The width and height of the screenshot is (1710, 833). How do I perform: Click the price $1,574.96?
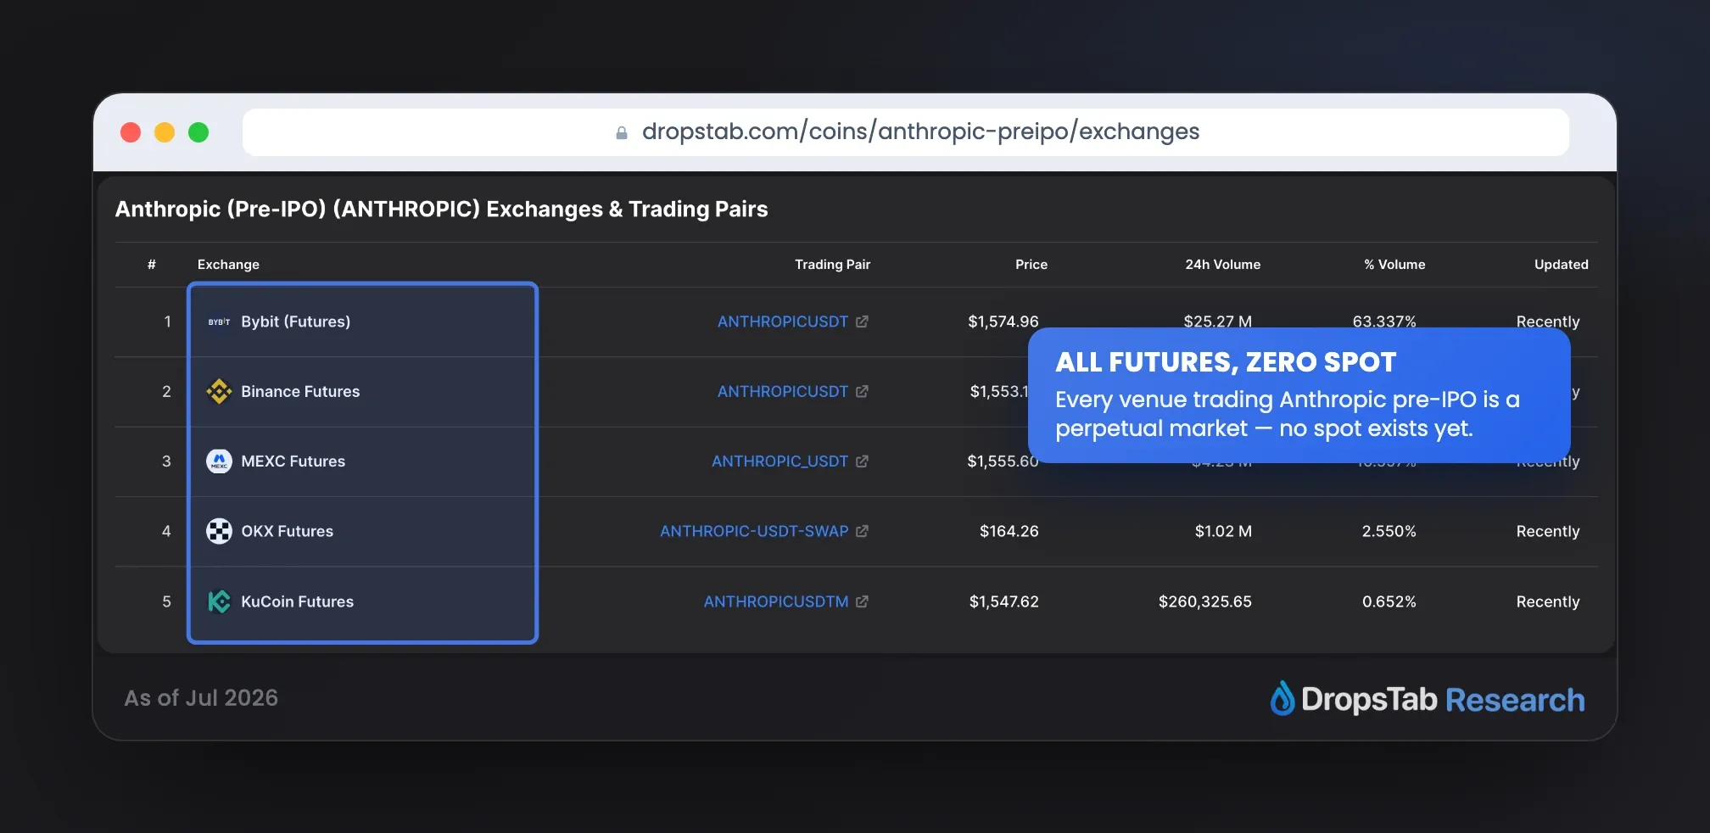click(x=1003, y=321)
